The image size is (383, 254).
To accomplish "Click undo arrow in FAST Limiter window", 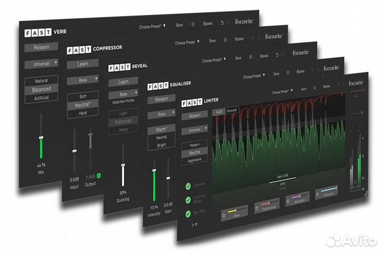I will tap(338, 85).
